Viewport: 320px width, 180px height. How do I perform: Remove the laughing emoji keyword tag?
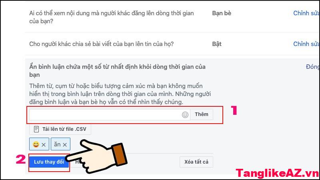coord(44,145)
